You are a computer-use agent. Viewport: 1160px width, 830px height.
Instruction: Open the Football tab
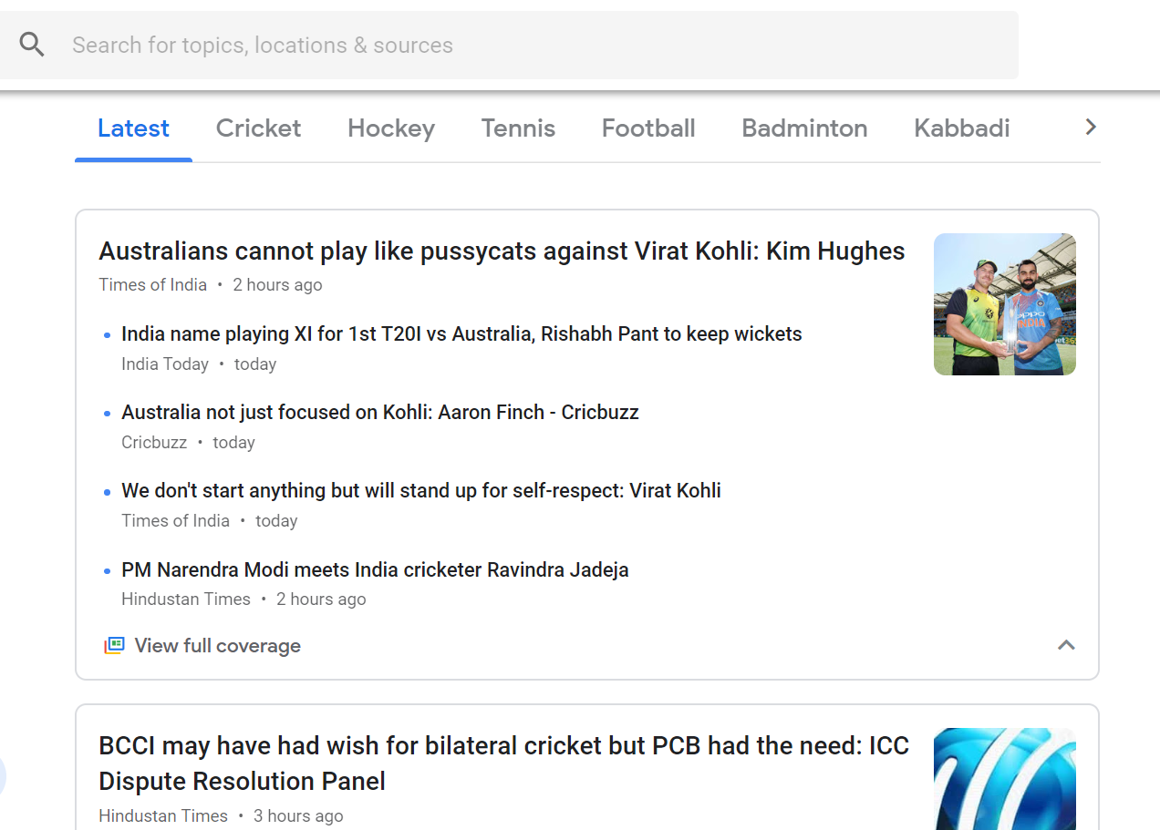click(x=648, y=128)
